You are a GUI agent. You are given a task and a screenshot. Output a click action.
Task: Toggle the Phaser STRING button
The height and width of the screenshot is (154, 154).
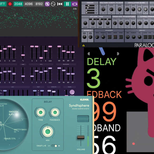click(x=121, y=37)
